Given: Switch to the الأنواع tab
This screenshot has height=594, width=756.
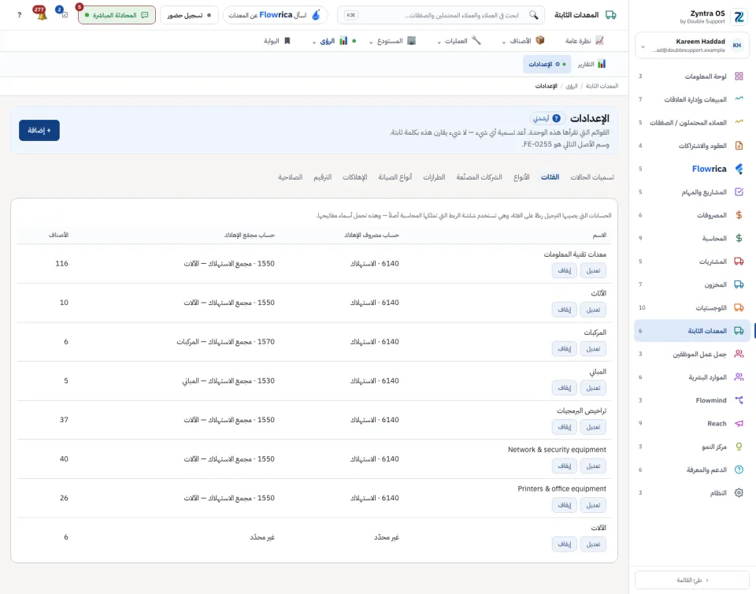Looking at the screenshot, I should 521,177.
